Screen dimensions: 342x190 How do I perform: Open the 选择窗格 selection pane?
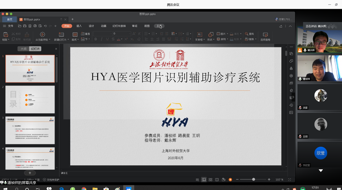[x=265, y=34]
